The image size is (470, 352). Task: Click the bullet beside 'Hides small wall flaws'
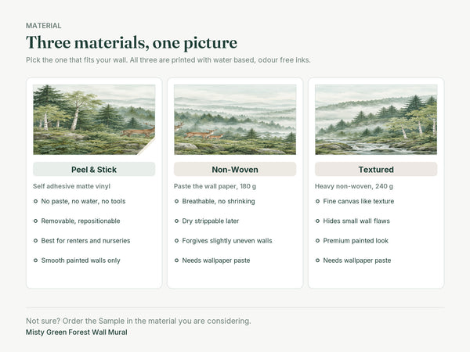pyautogui.click(x=317, y=221)
